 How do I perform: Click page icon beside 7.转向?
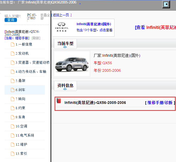[13, 99]
